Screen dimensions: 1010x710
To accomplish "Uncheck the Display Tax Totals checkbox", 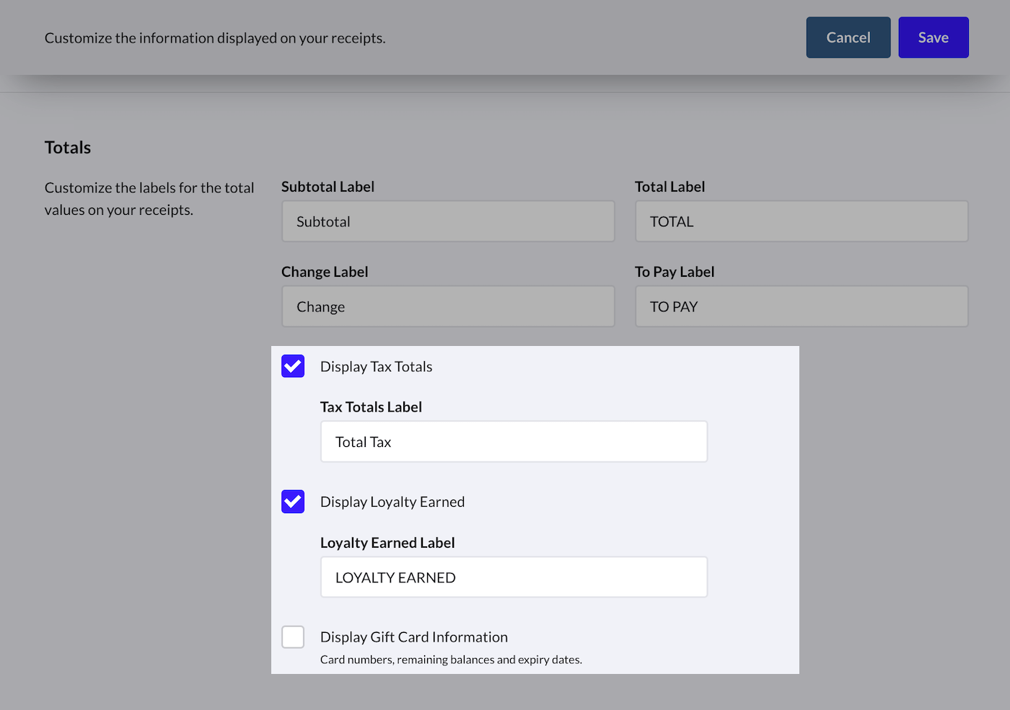I will (293, 366).
